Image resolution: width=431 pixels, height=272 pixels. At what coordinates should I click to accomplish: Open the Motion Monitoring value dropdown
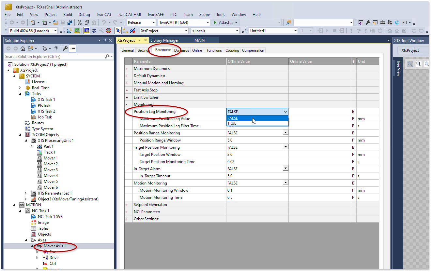285,183
